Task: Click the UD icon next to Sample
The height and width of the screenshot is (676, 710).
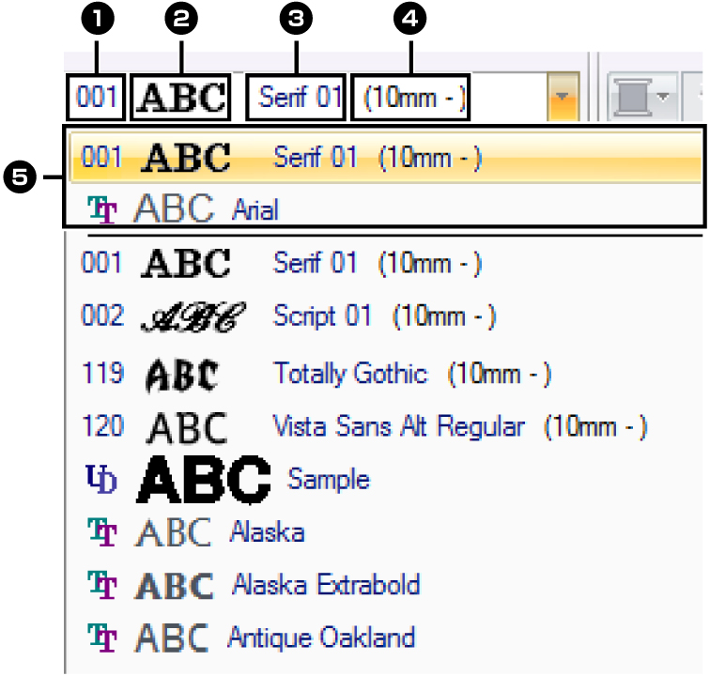Action: [101, 480]
